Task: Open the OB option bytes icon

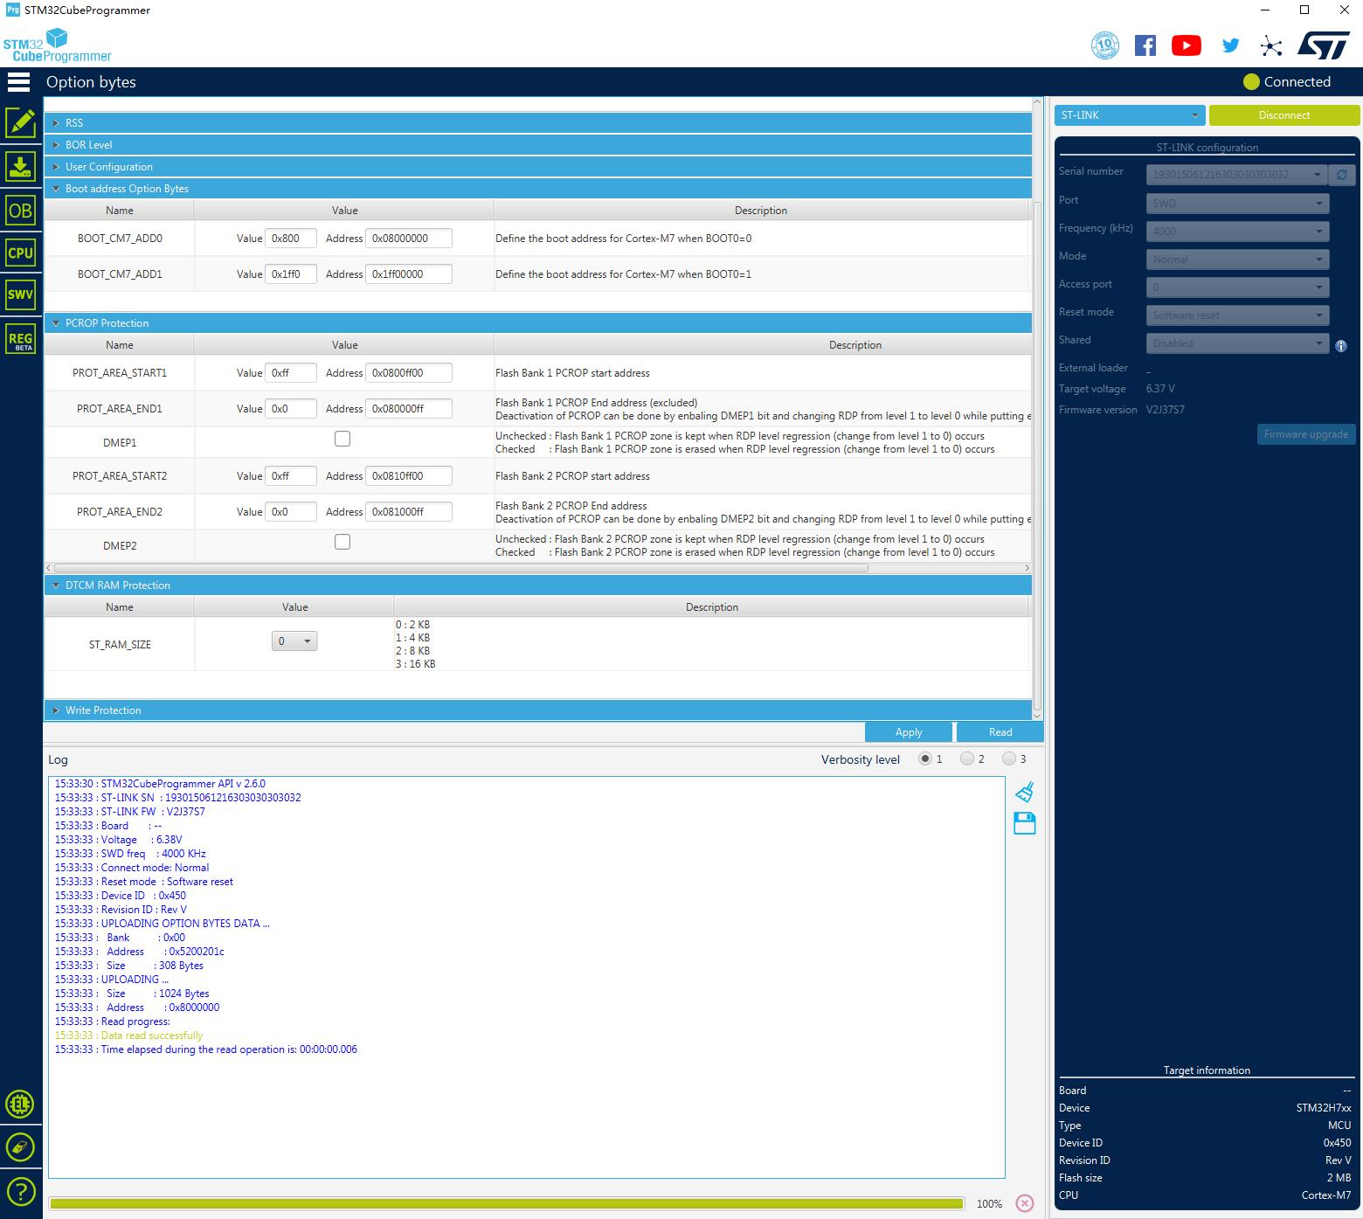Action: [20, 211]
